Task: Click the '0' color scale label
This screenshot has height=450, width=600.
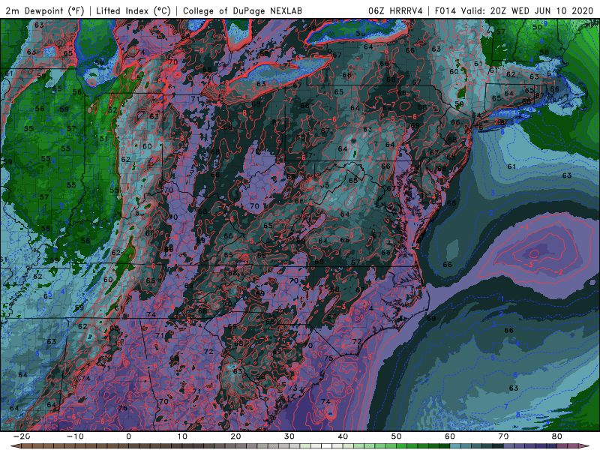Action: [128, 436]
